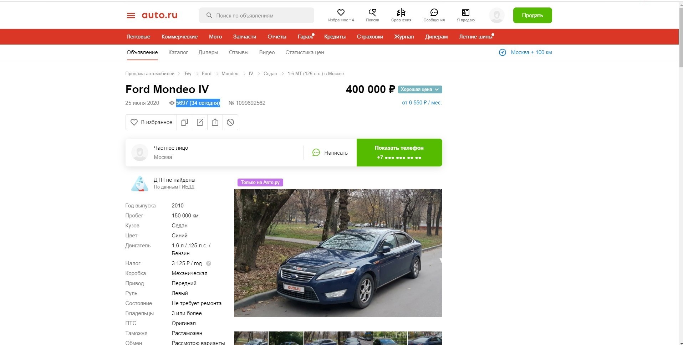Click the tax help question icon
683x345 pixels.
coord(209,263)
